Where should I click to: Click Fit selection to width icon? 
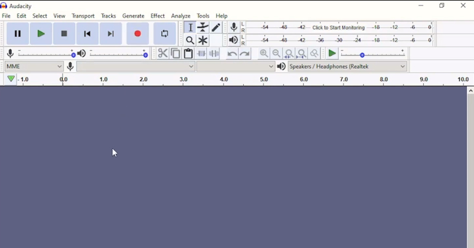(x=289, y=53)
